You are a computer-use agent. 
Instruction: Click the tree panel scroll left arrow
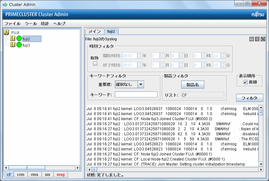[x=6, y=168]
